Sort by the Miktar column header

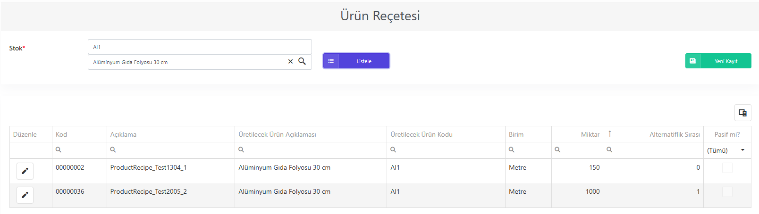(x=590, y=134)
